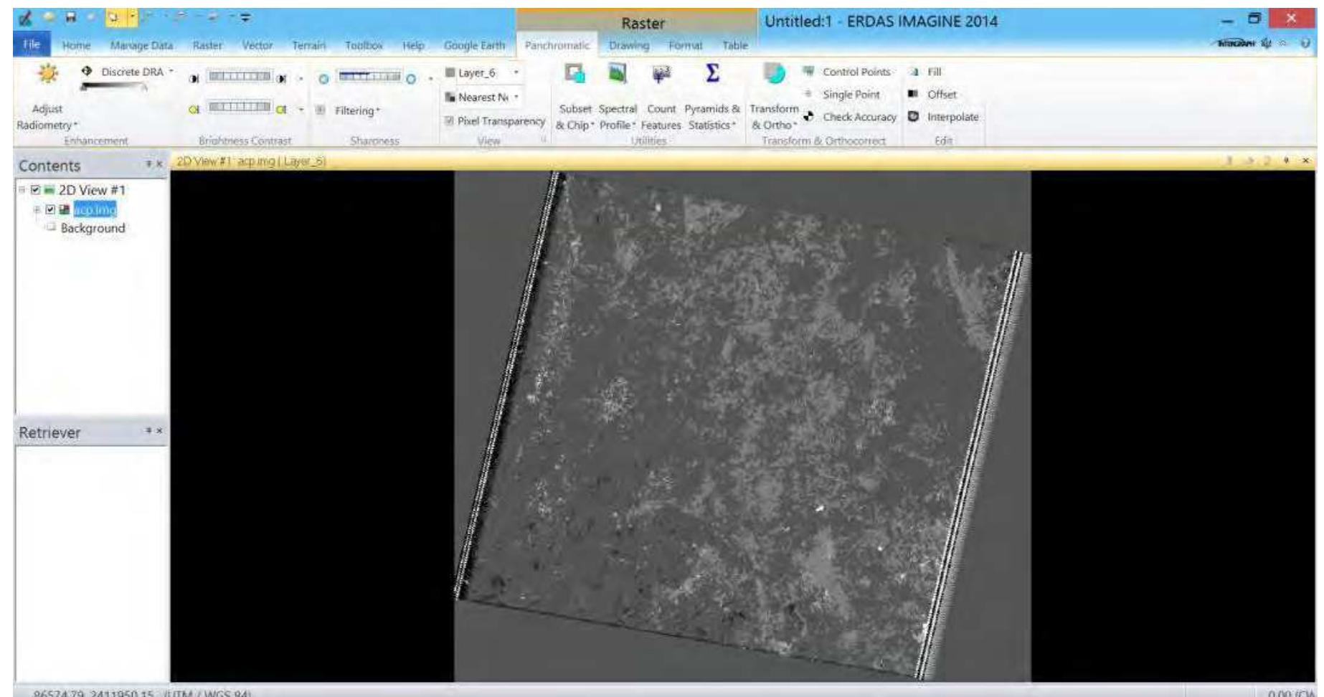Viewport: 1324px width, 697px height.
Task: Switch to the Drawing ribbon tab
Action: (628, 45)
